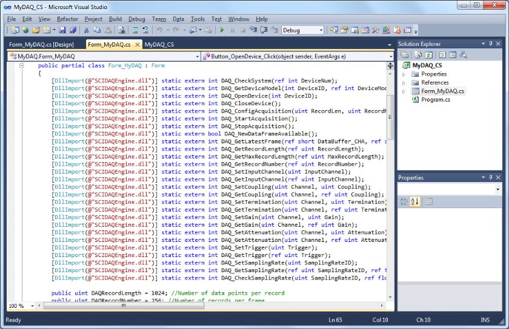Click the Copy toolbar icon
This screenshot has width=509, height=329.
97,30
